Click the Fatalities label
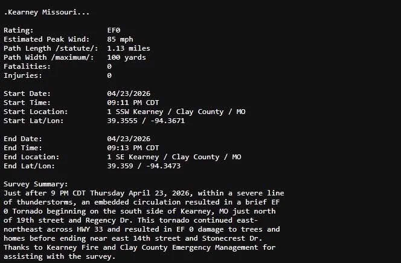This screenshot has height=263, width=401. pos(27,66)
